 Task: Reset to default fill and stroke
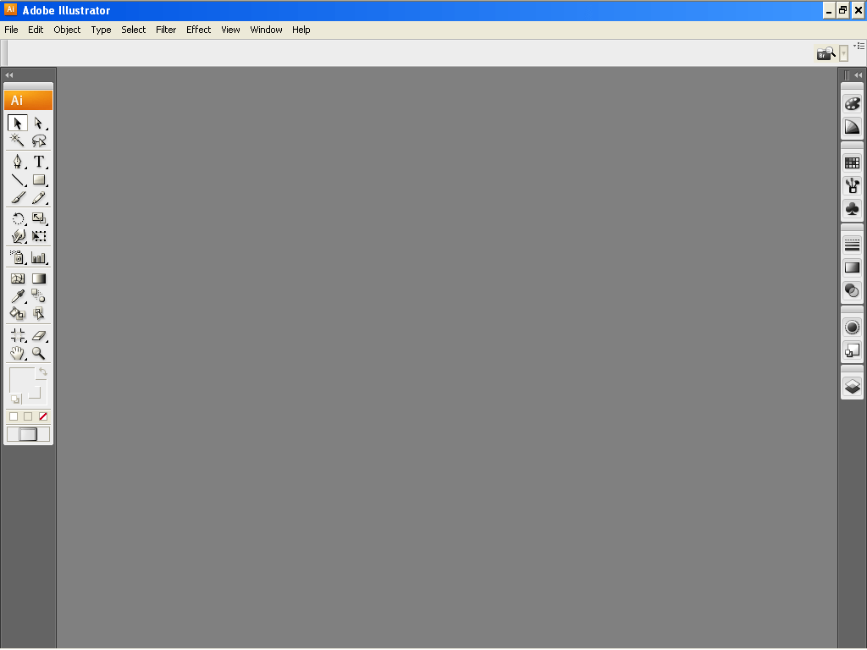15,399
